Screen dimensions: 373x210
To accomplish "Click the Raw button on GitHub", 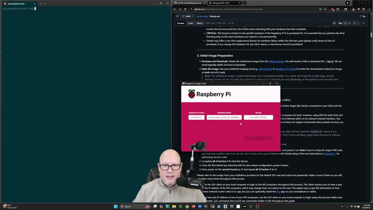I will [x=340, y=23].
